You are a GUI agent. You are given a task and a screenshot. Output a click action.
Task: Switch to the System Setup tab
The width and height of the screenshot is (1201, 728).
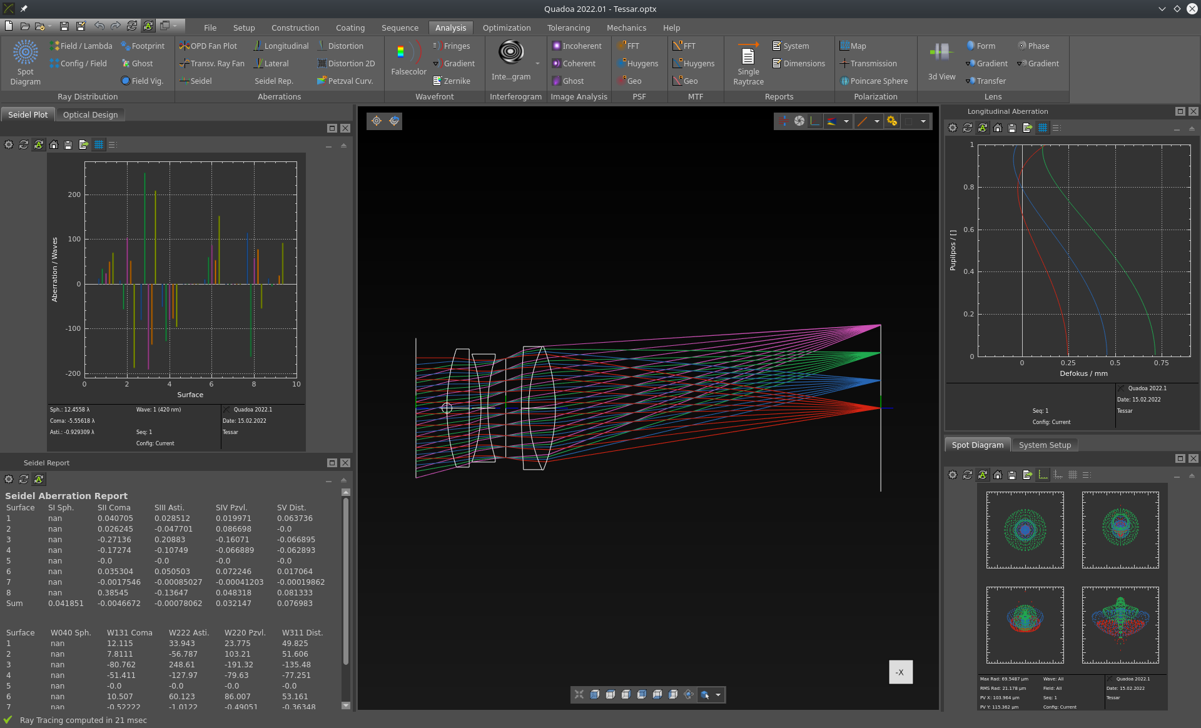click(1045, 445)
